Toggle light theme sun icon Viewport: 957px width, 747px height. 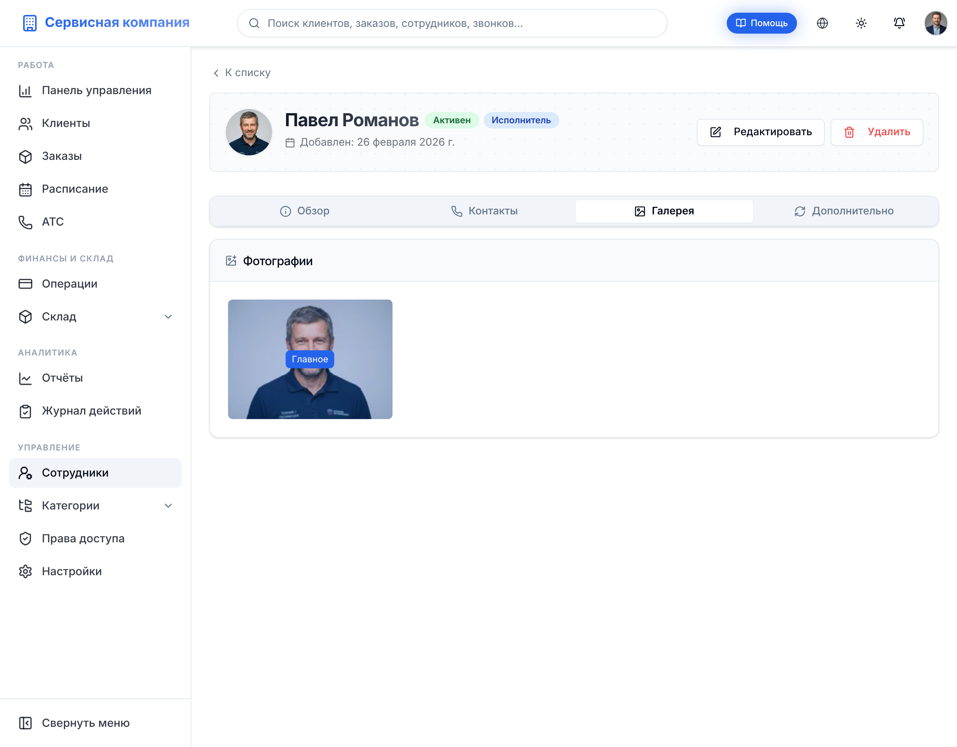[861, 23]
